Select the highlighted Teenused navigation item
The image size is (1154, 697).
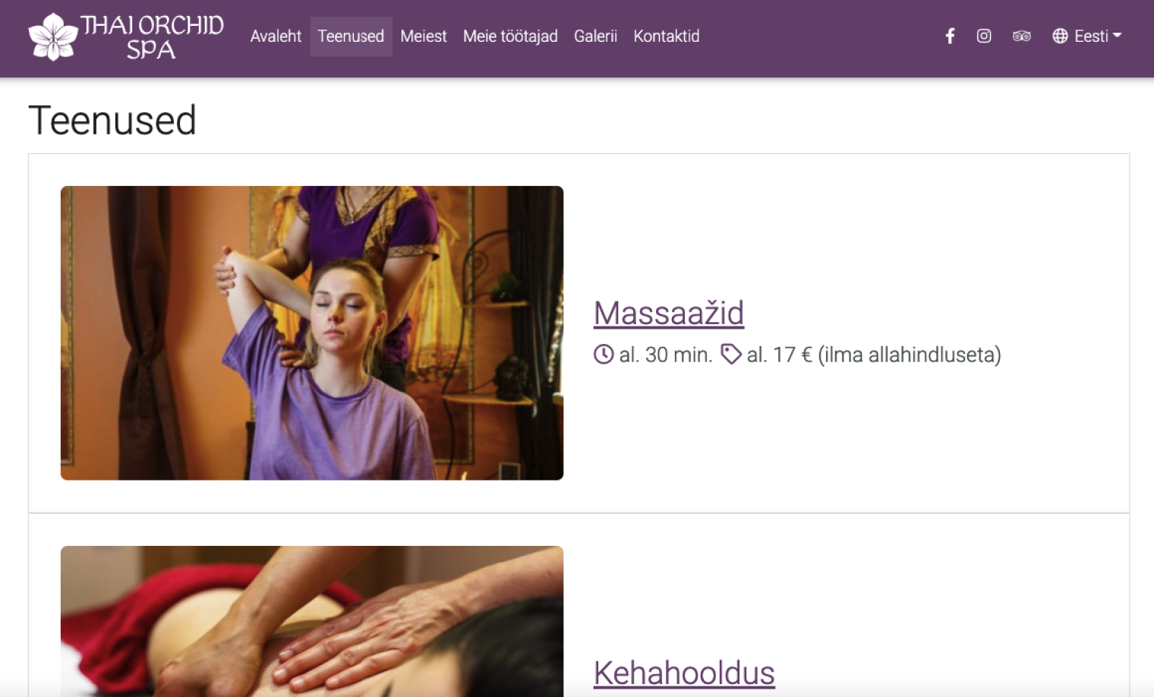coord(351,36)
